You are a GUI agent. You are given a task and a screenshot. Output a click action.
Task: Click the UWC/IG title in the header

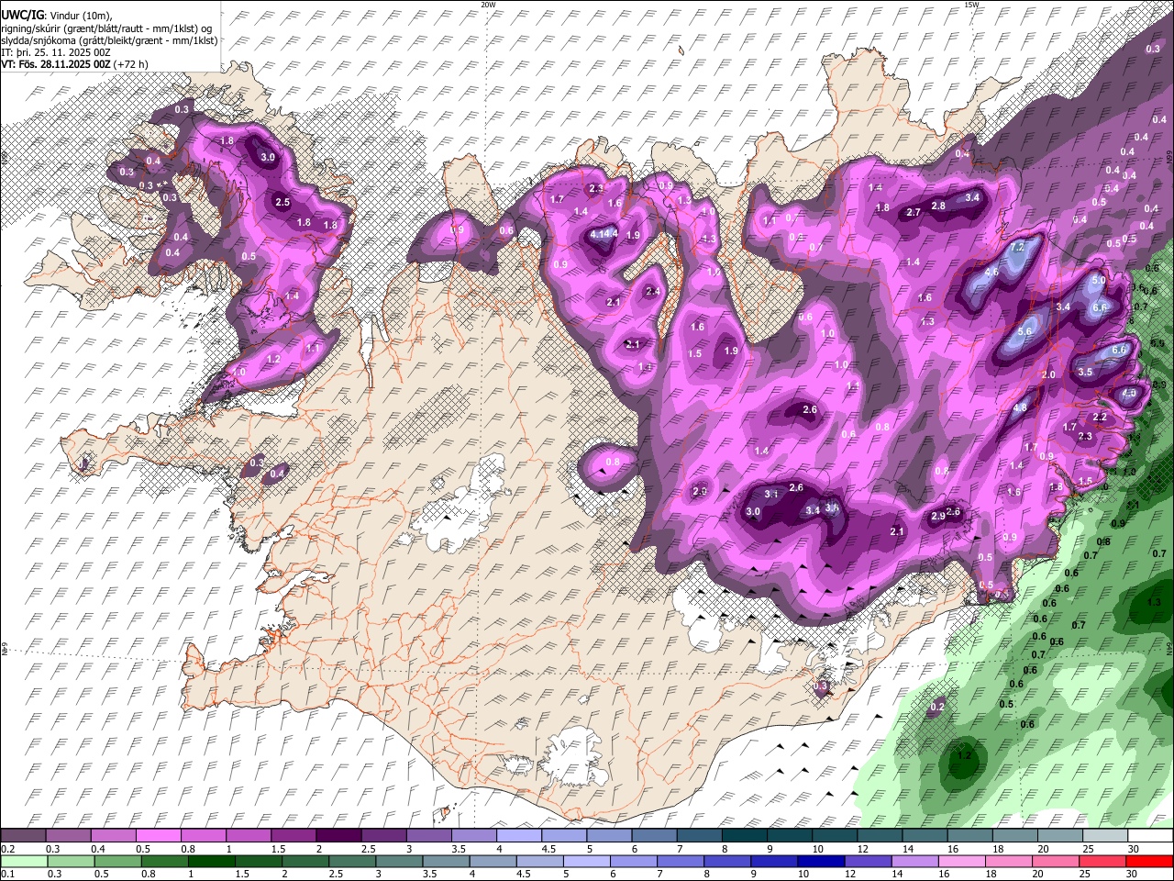22,15
